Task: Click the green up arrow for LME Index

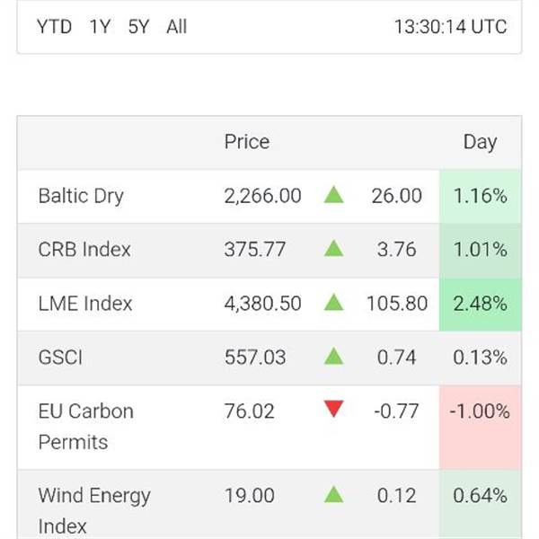Action: [x=334, y=303]
